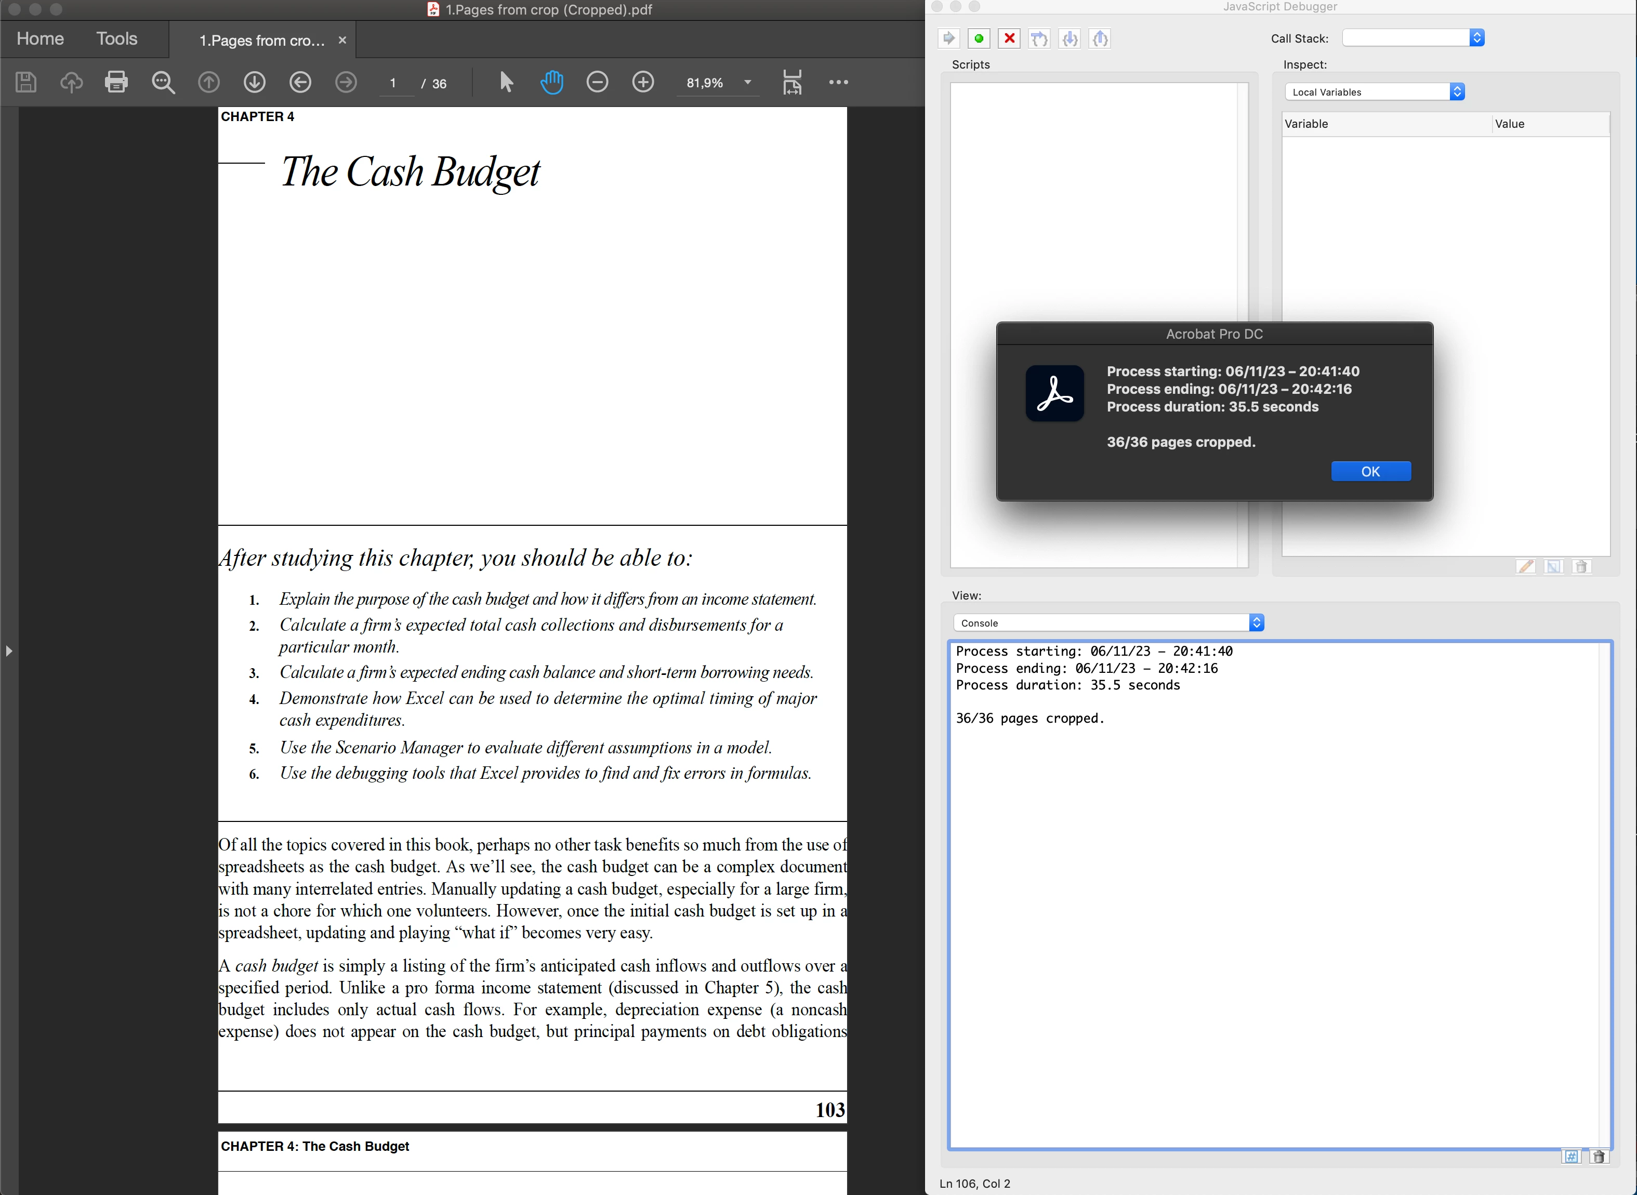
Task: Go to next page arrow icon
Action: click(254, 82)
